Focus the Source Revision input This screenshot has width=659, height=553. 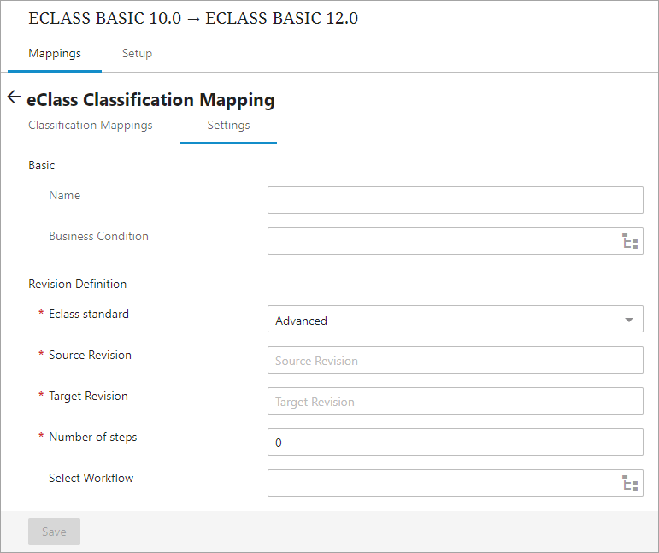[x=455, y=361]
